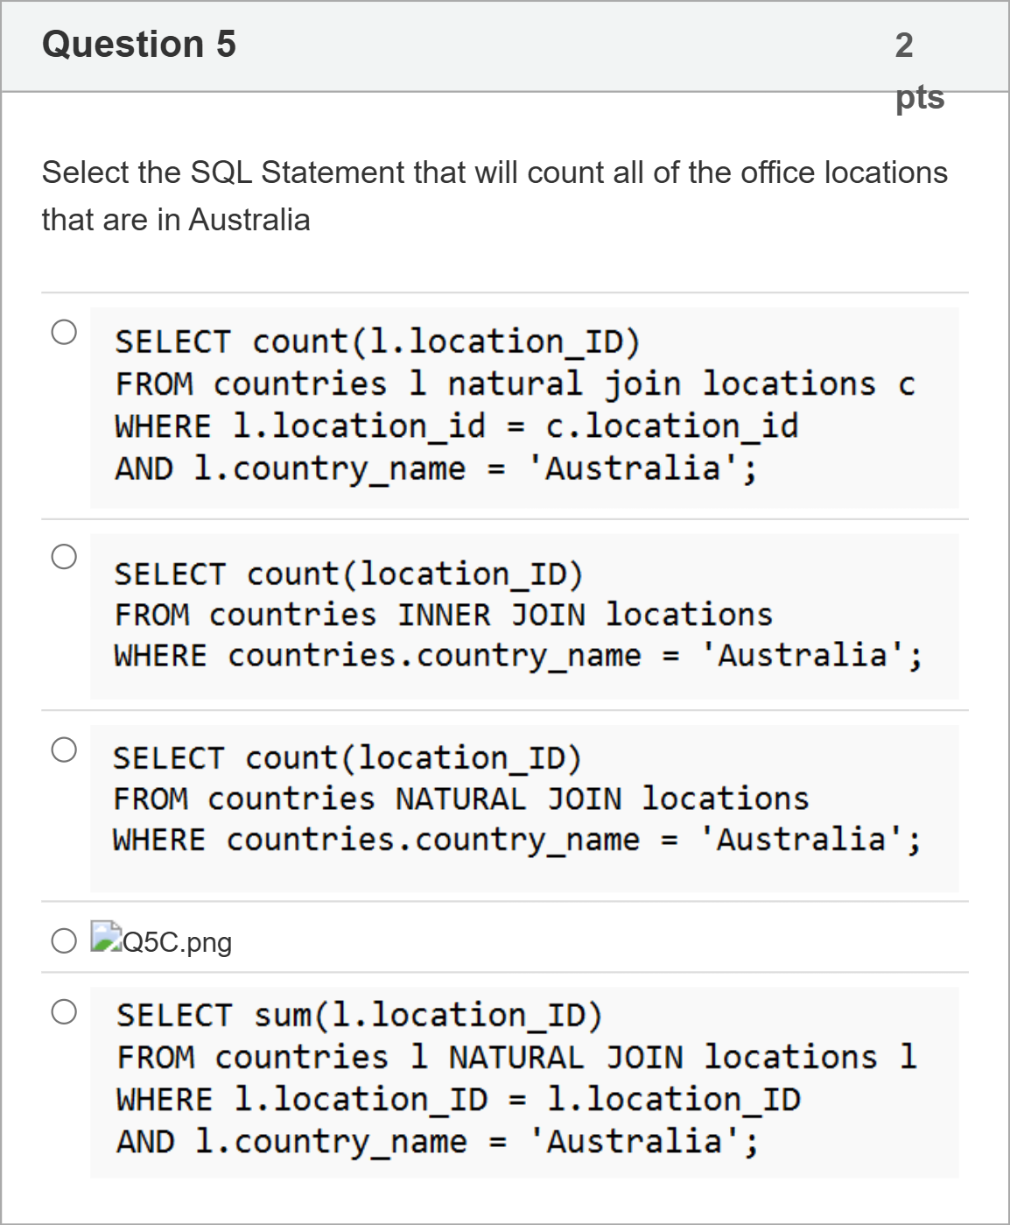Screen dimensions: 1010x1225
Task: Click code block containing 'INNER JOIN locations'
Action: (524, 616)
